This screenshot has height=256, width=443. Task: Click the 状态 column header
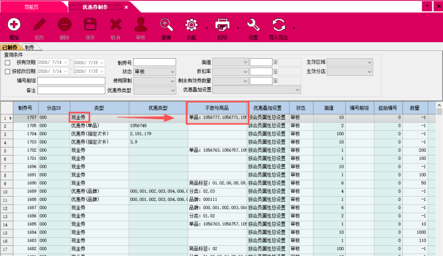click(x=301, y=108)
